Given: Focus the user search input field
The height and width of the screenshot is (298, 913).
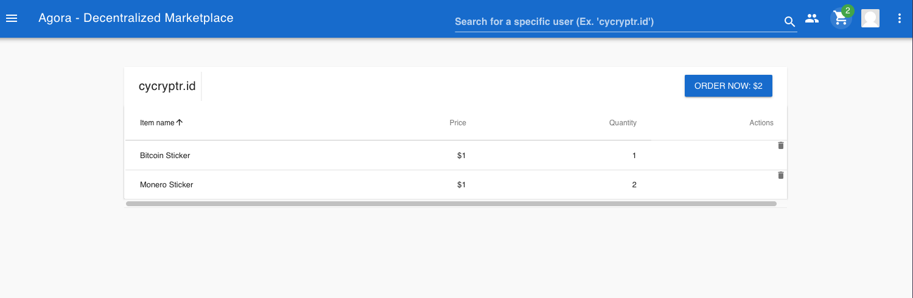Looking at the screenshot, I should 618,22.
